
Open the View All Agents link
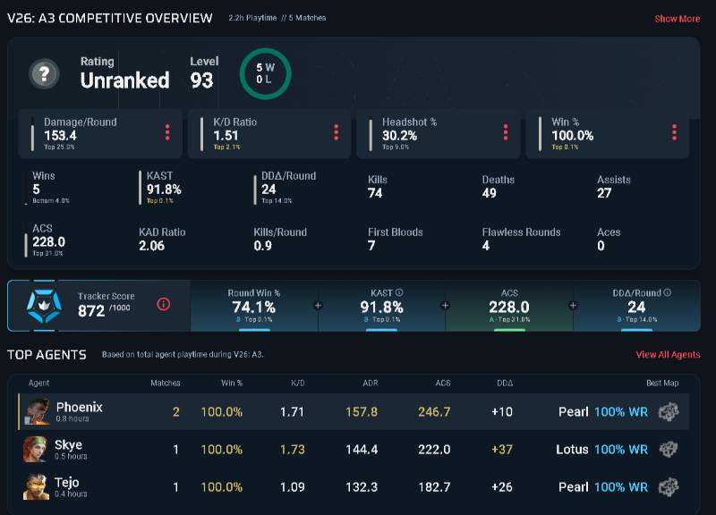pyautogui.click(x=668, y=354)
